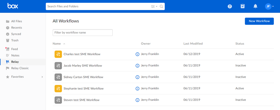Click the All Workflows heading

[x=66, y=21]
